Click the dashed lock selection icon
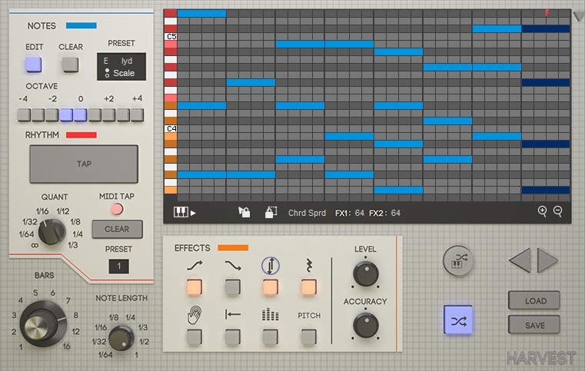 pyautogui.click(x=271, y=212)
